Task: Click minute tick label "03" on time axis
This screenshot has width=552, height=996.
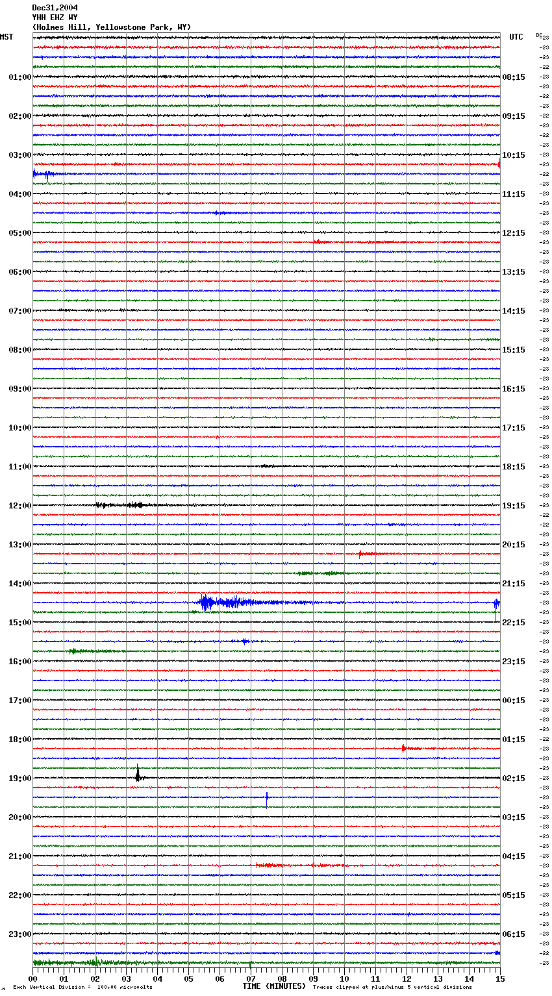Action: [x=126, y=978]
